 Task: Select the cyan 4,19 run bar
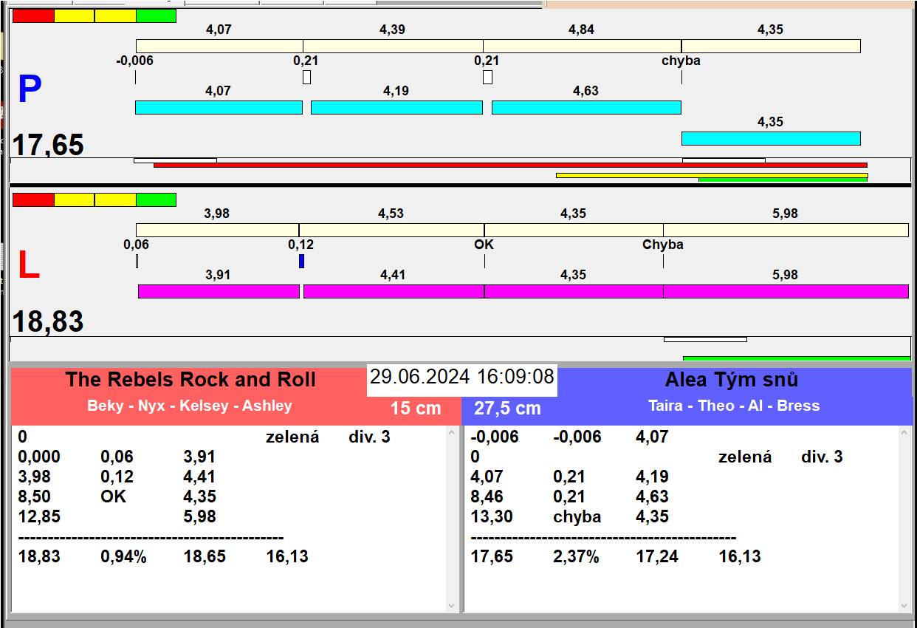[396, 107]
